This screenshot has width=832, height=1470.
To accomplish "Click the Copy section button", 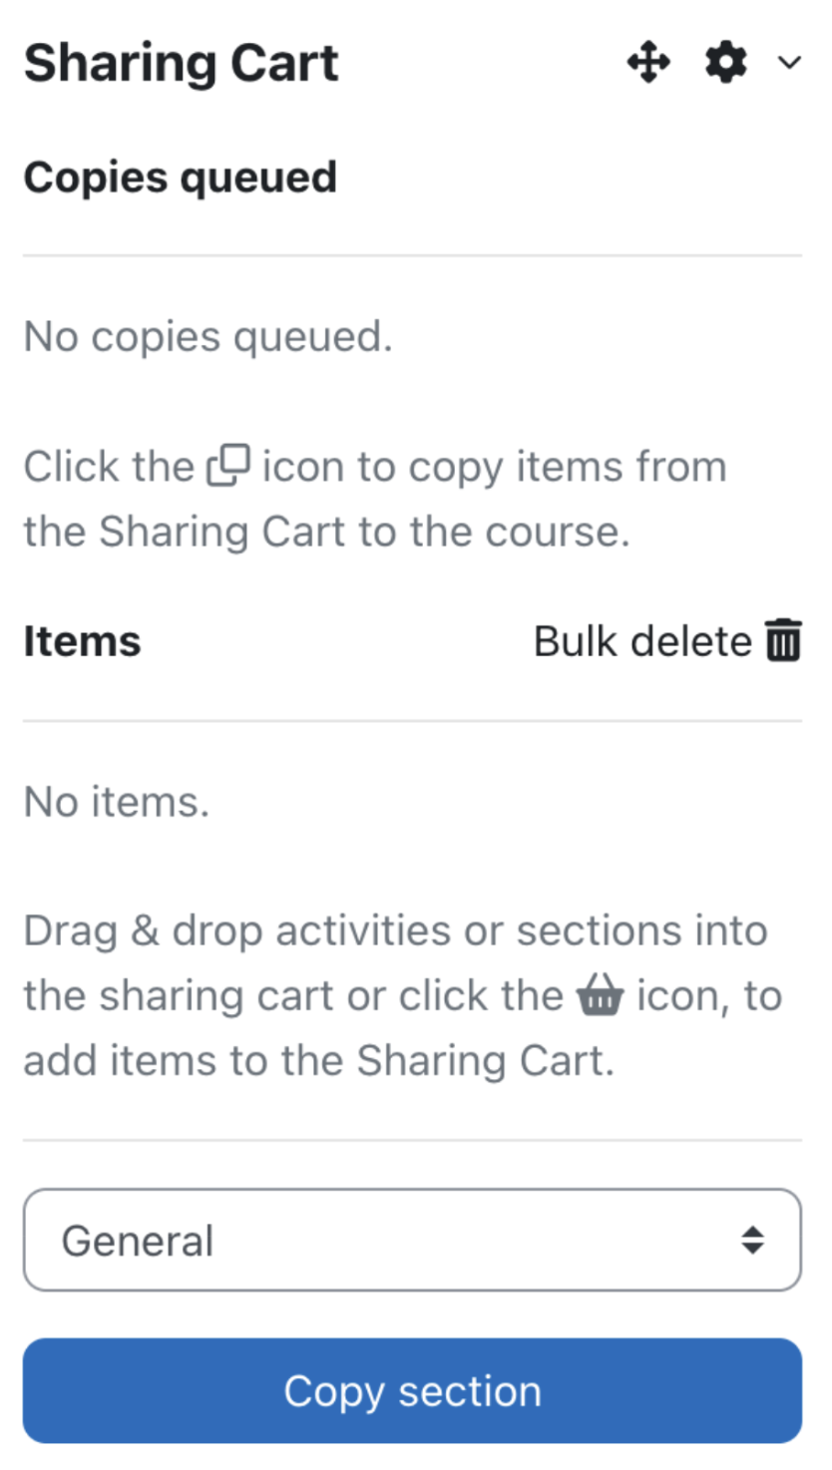I will [x=412, y=1389].
